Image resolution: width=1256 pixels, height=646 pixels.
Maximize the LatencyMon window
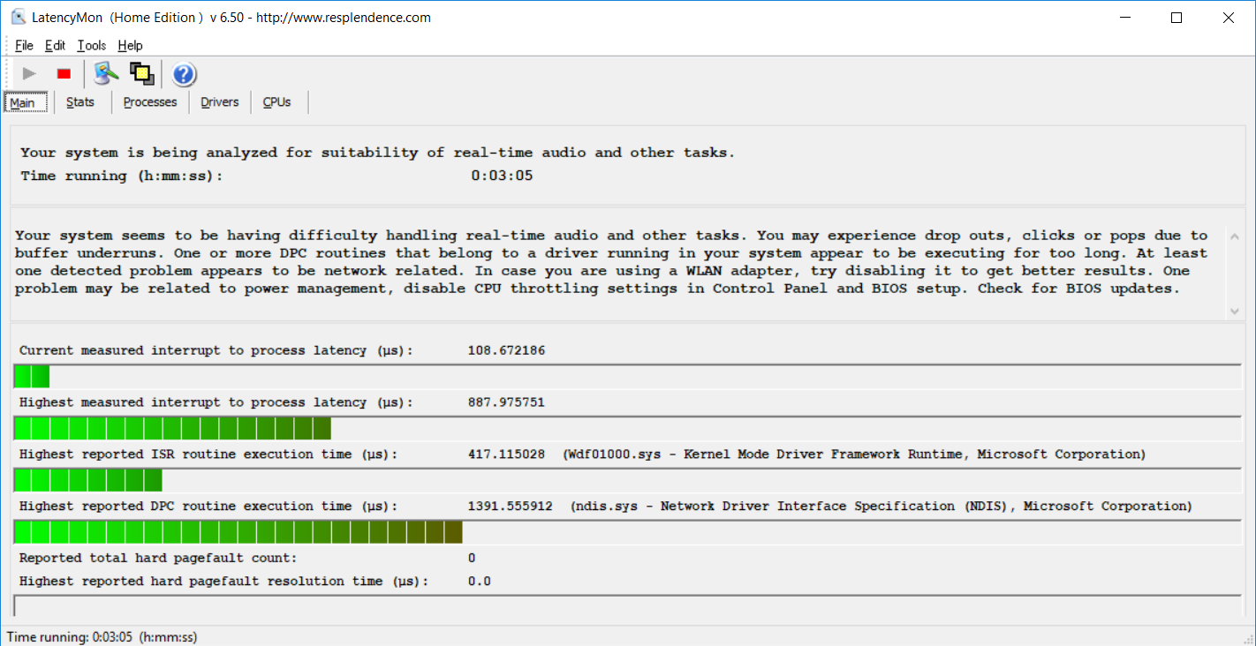point(1176,18)
